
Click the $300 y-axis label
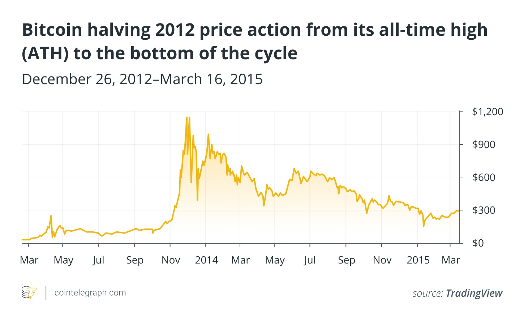pyautogui.click(x=484, y=210)
